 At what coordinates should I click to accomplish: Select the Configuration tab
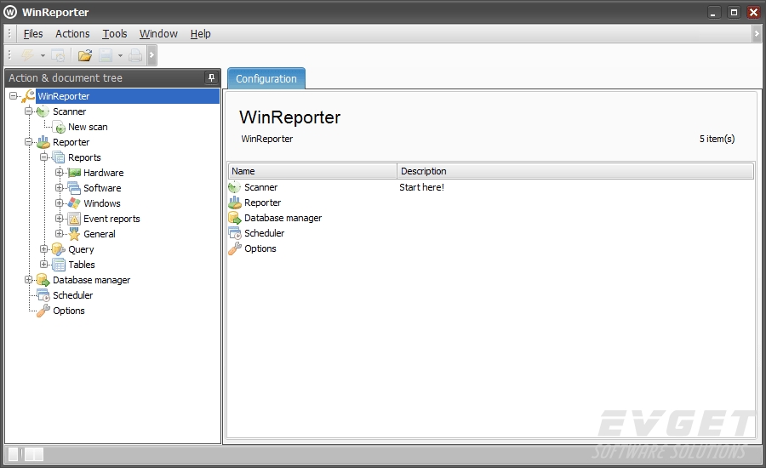click(266, 78)
